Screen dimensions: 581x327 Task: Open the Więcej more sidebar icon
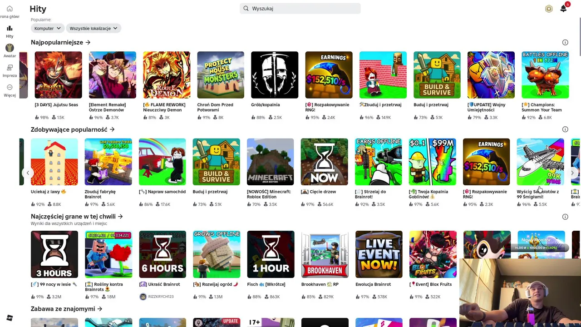[x=10, y=87]
